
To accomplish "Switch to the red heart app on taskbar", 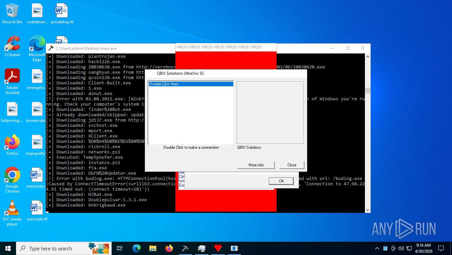I will pos(218,248).
